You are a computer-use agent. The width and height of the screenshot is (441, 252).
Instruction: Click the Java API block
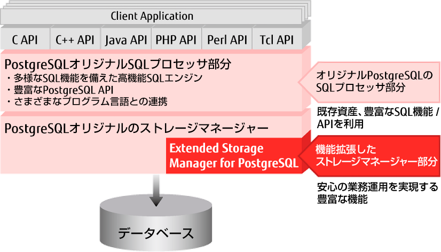click(126, 39)
